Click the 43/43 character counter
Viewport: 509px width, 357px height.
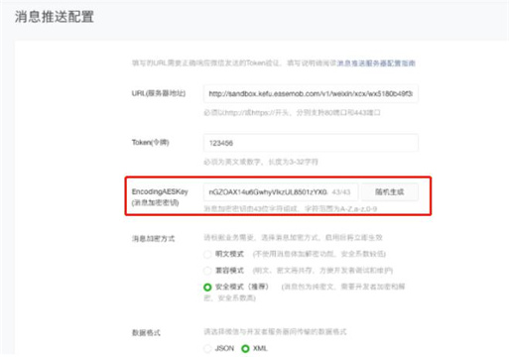[341, 192]
